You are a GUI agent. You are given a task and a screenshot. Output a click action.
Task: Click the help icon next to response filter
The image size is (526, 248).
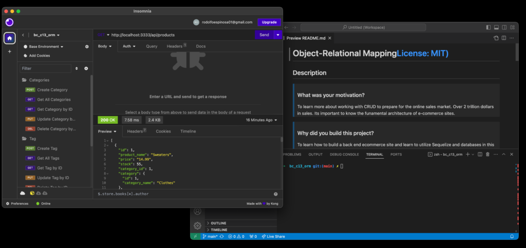pos(276,194)
